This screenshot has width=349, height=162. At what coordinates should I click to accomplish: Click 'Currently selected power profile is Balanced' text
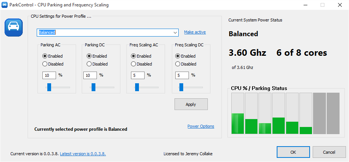coord(81,129)
